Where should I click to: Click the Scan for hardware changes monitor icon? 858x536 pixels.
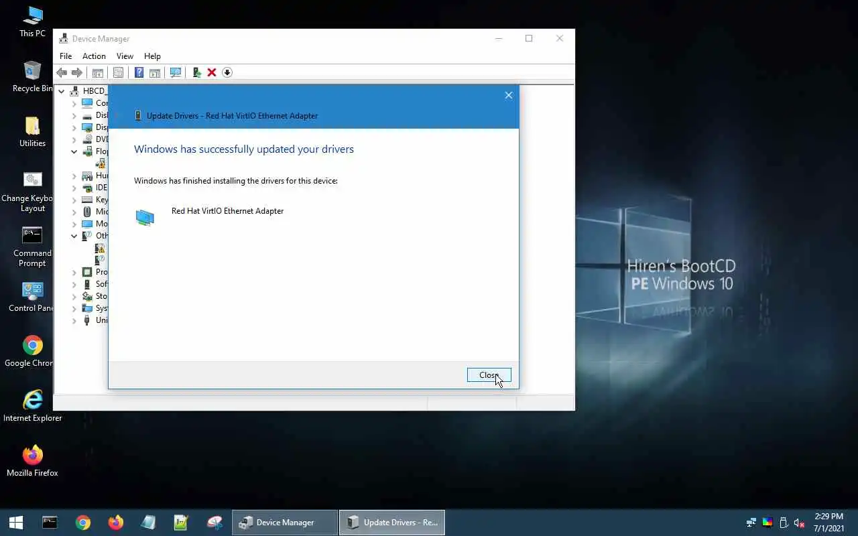176,72
